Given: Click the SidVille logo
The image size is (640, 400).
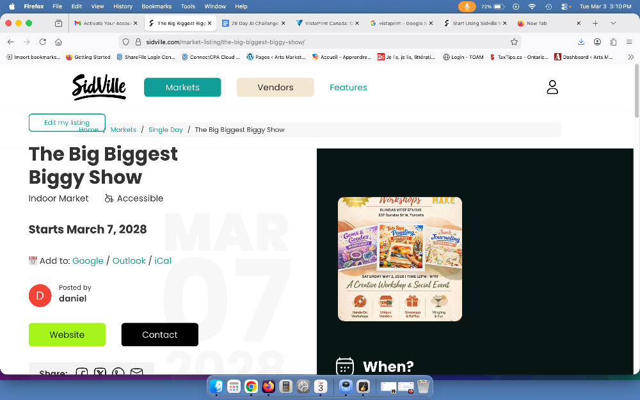Looking at the screenshot, I should click(x=99, y=87).
